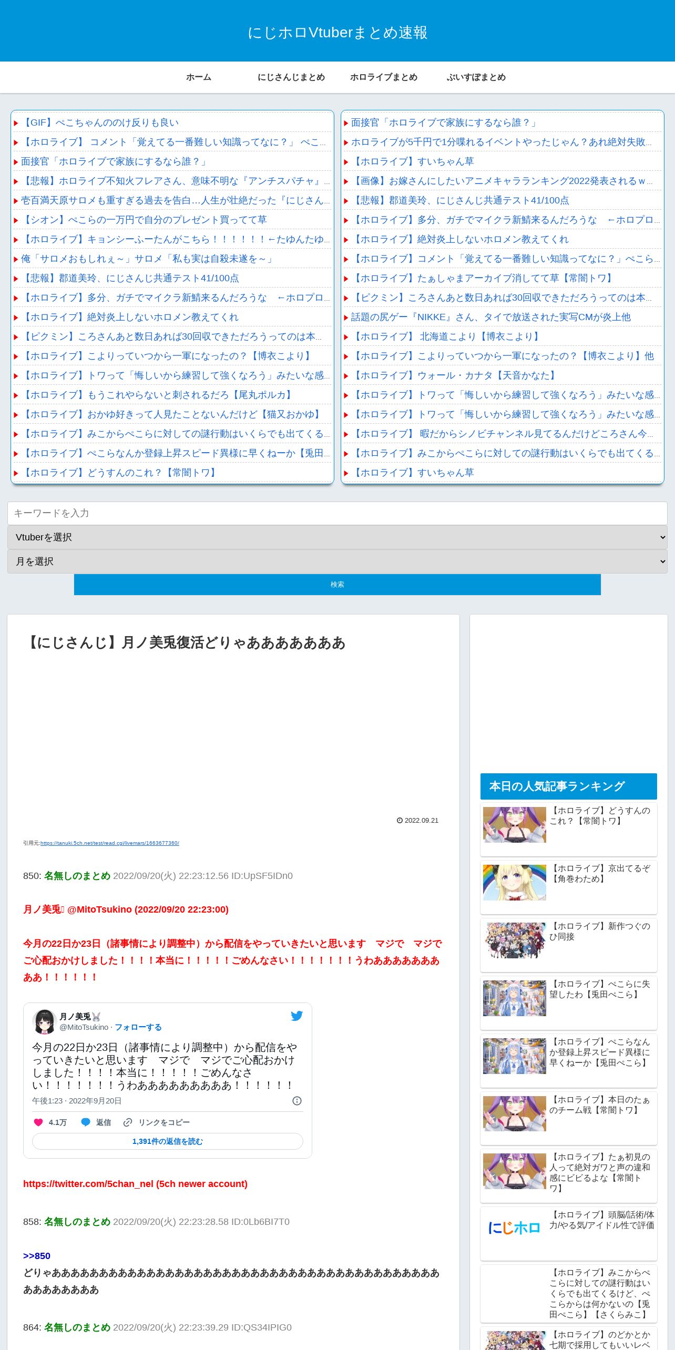675x1350 pixels.
Task: Open the ぶいすぽまとめ menu item
Action: [x=476, y=77]
